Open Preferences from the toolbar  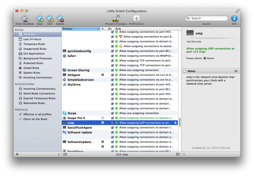point(136,18)
